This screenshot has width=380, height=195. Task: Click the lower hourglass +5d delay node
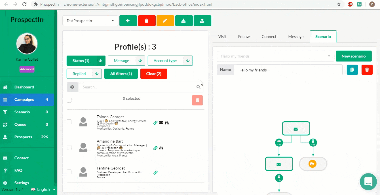point(279,178)
